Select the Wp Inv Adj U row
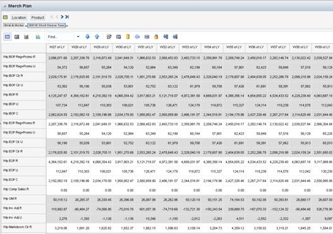Image resolution: width=333 pixels, height=234 pixels. click(x=23, y=218)
